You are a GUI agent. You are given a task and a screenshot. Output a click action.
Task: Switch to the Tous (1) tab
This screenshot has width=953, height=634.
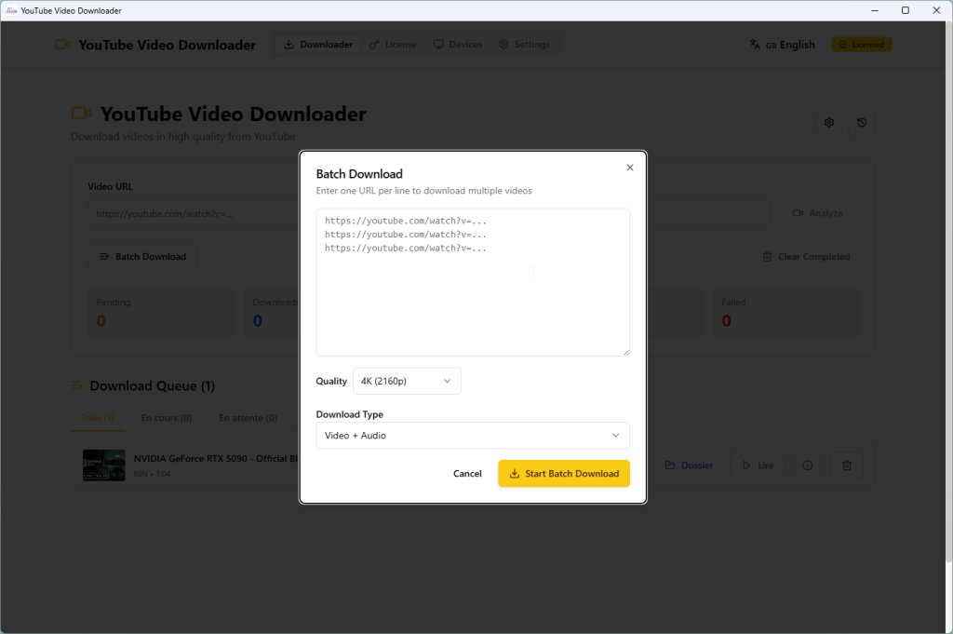[x=97, y=418]
